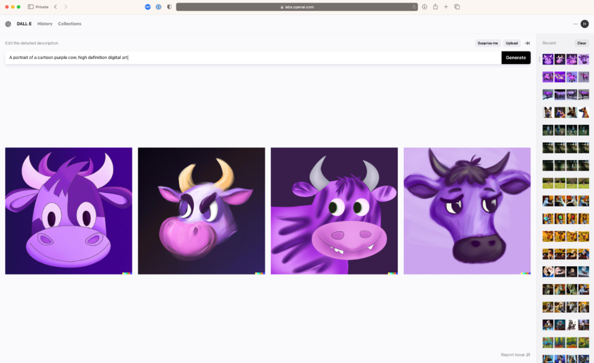This screenshot has width=594, height=363.
Task: Select recent colorful painted forest row
Action: 565,342
